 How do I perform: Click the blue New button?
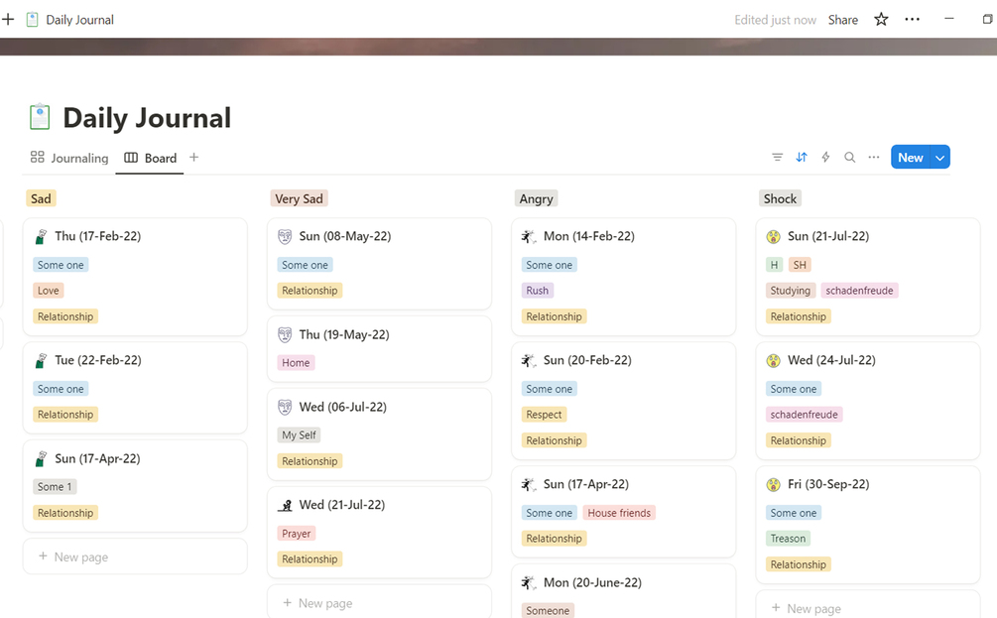click(910, 157)
